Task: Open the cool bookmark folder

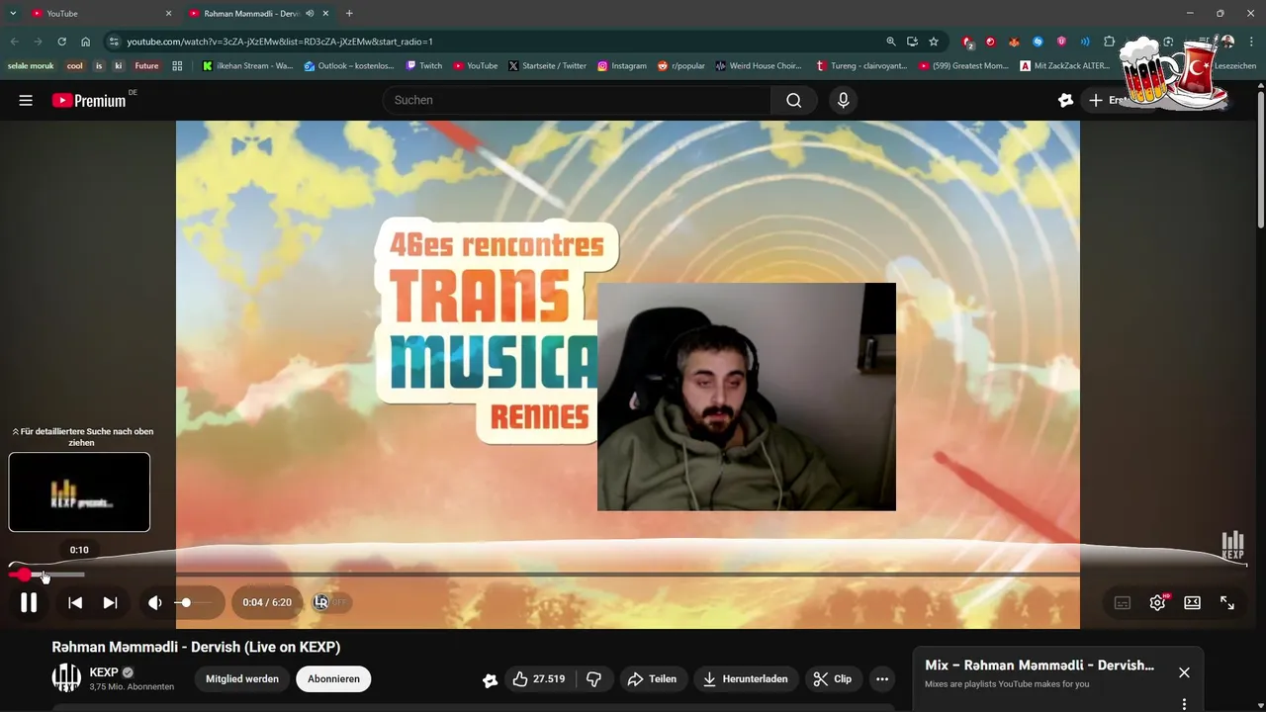Action: coord(74,66)
